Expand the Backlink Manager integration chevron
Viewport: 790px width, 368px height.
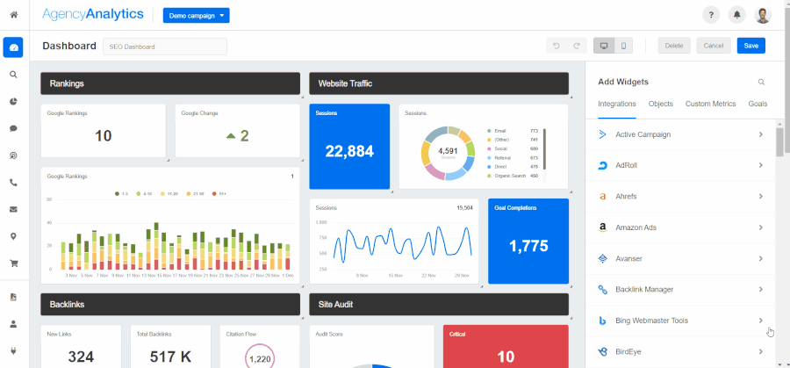pyautogui.click(x=761, y=289)
